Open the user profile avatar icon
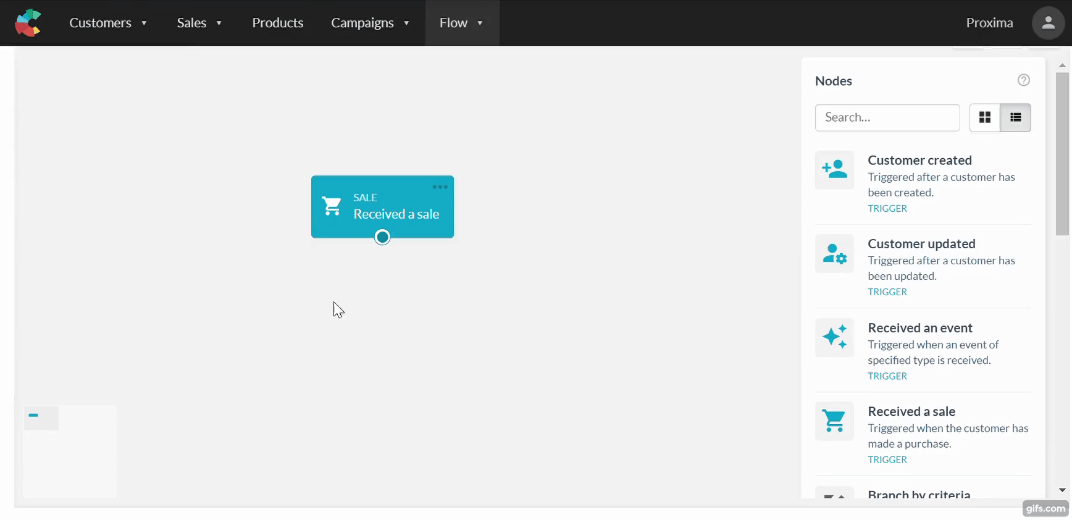The height and width of the screenshot is (520, 1072). pyautogui.click(x=1048, y=23)
